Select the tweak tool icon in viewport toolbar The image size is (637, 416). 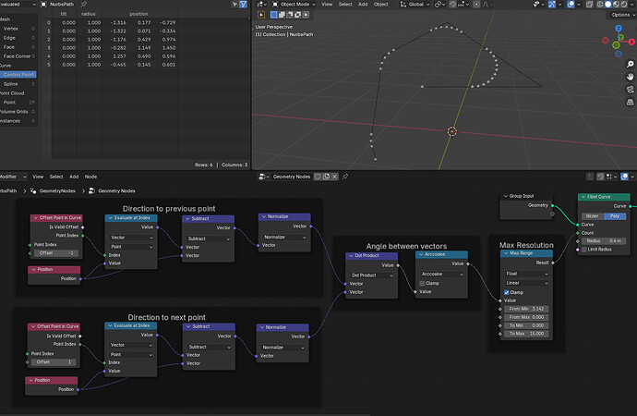pyautogui.click(x=261, y=15)
